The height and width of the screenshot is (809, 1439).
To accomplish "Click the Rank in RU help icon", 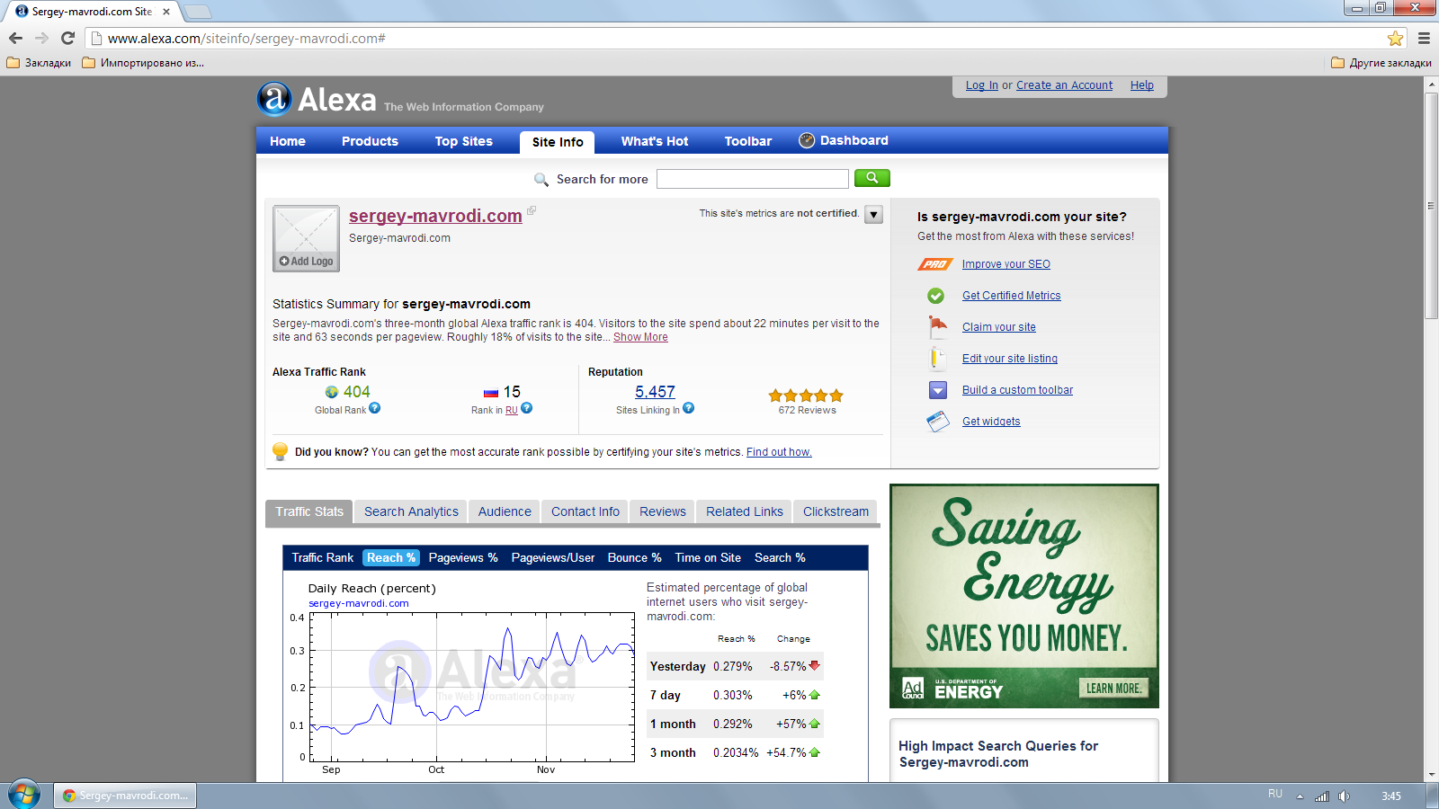I will [527, 408].
